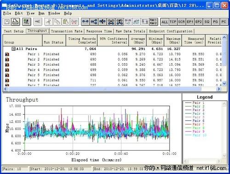Image resolution: width=230 pixels, height=174 pixels.
Task: Toggle the ALL filter button
Action: coord(165,22)
